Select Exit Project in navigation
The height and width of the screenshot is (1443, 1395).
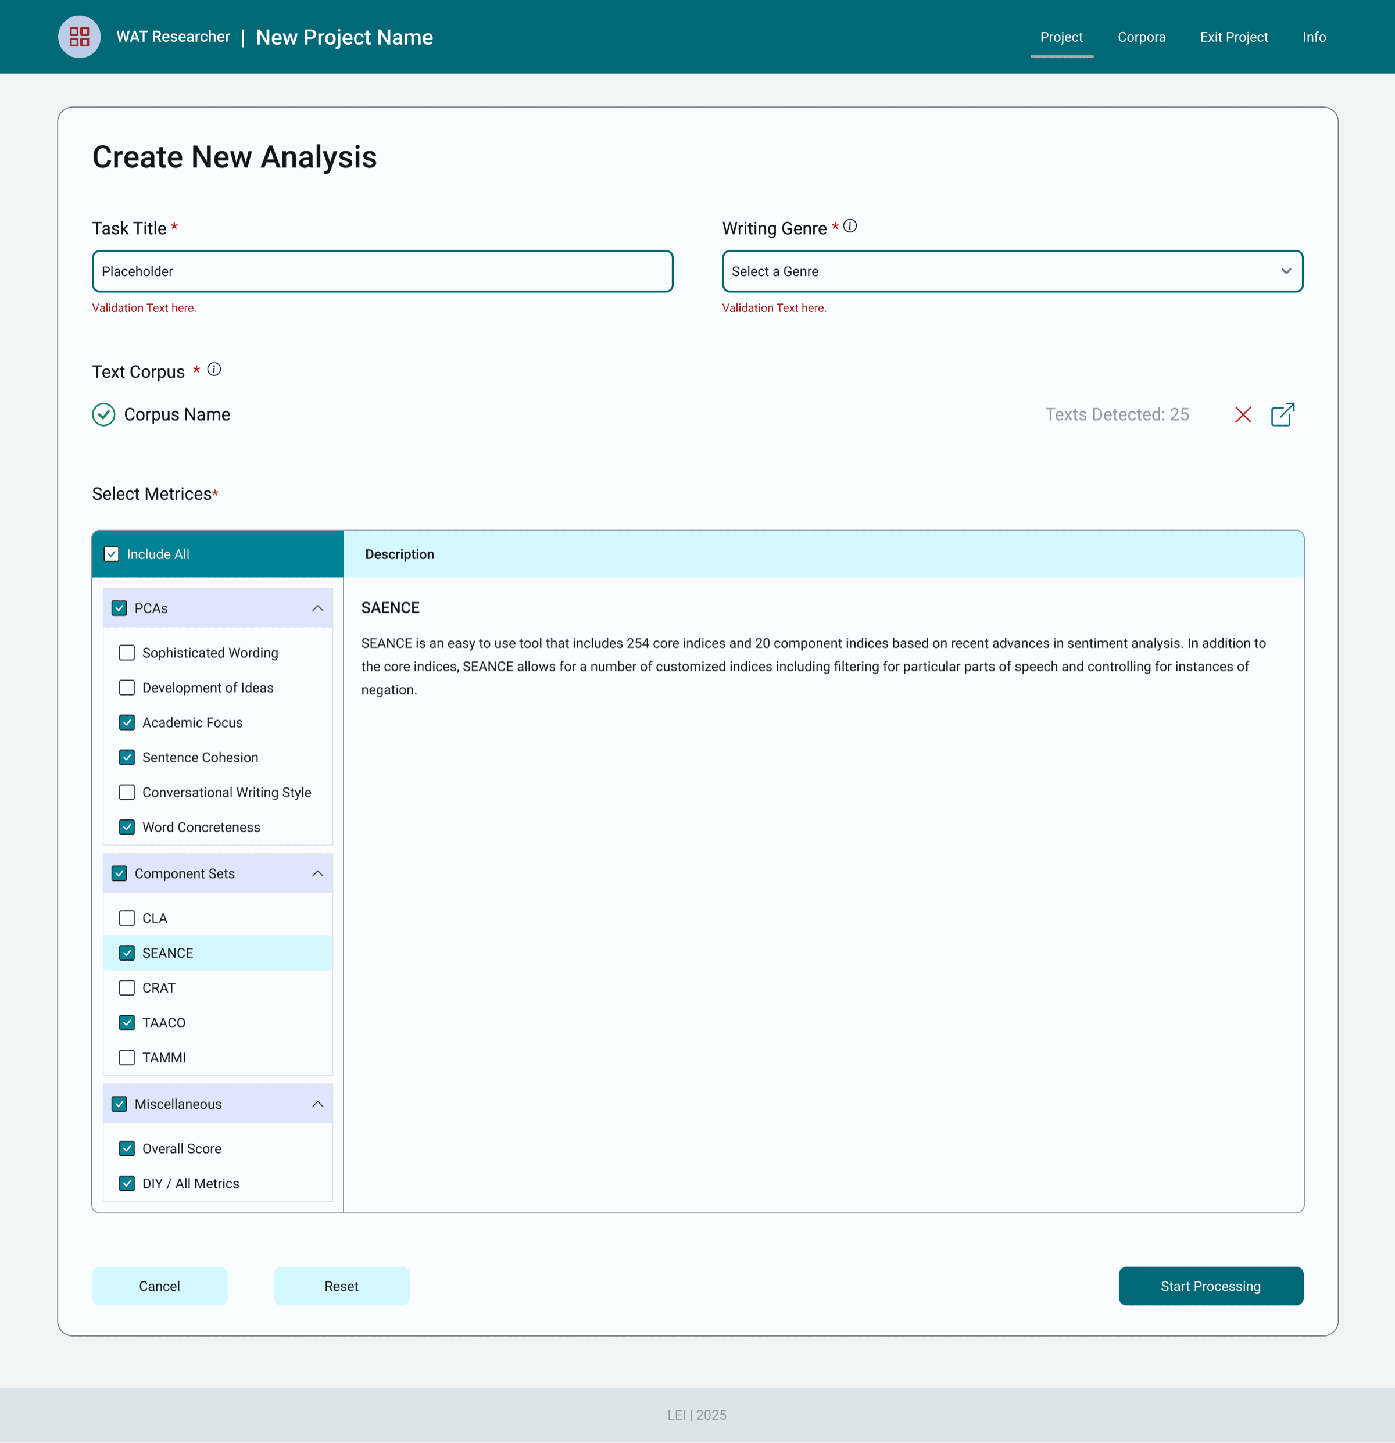(1233, 37)
